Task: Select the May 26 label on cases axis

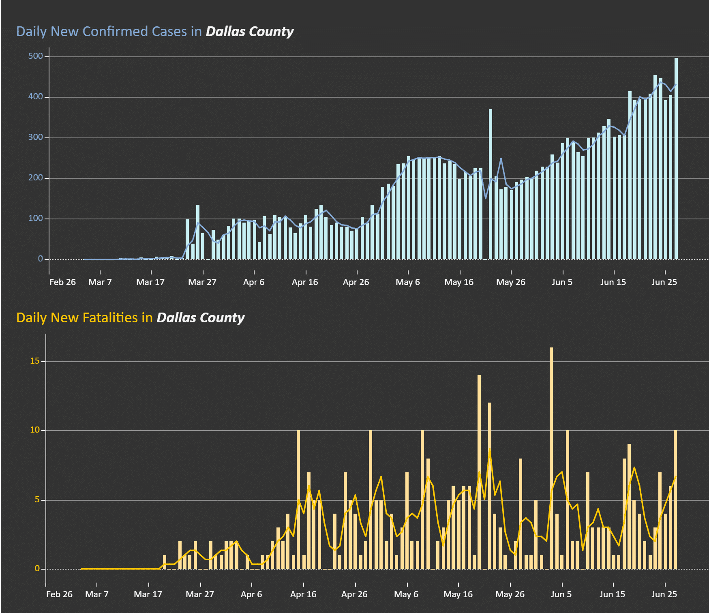Action: click(x=511, y=282)
